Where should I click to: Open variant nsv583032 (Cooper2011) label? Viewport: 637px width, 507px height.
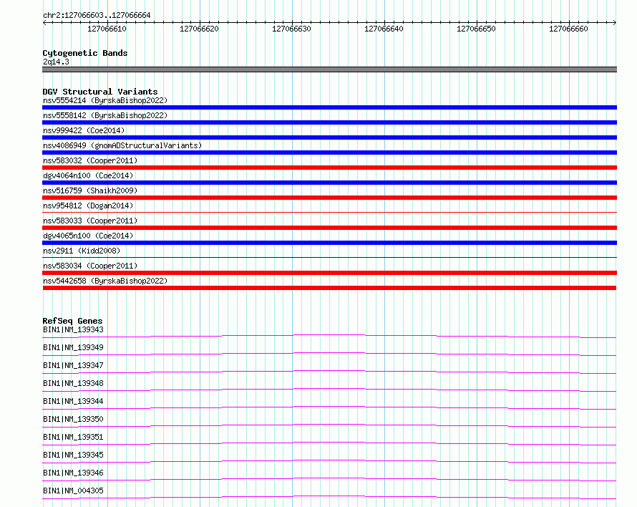pyautogui.click(x=90, y=160)
